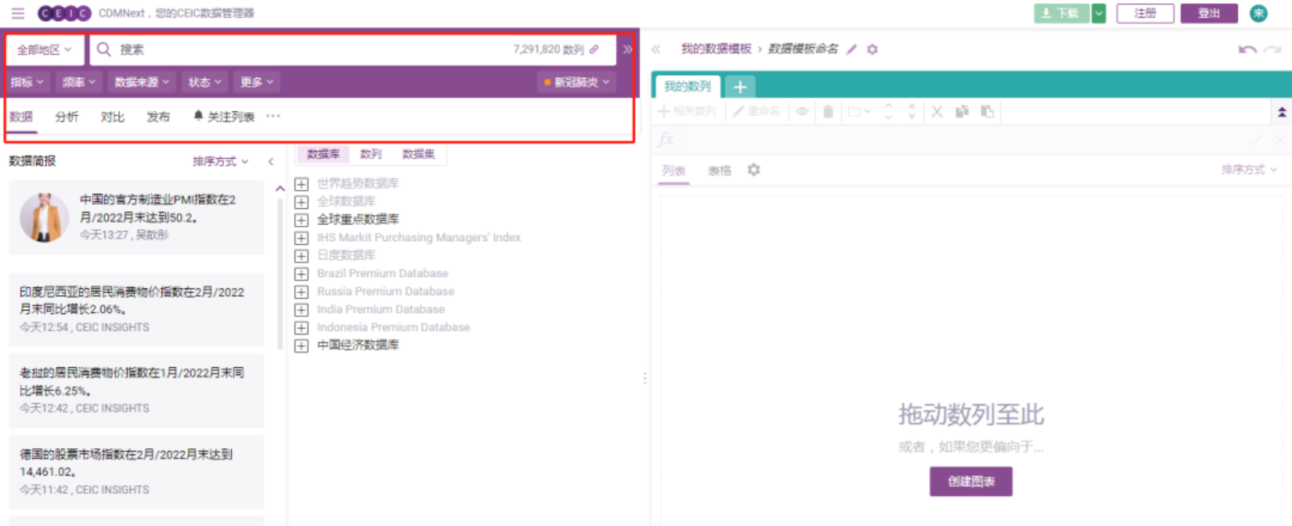Click the 注册 register button
The image size is (1292, 526).
1145,13
